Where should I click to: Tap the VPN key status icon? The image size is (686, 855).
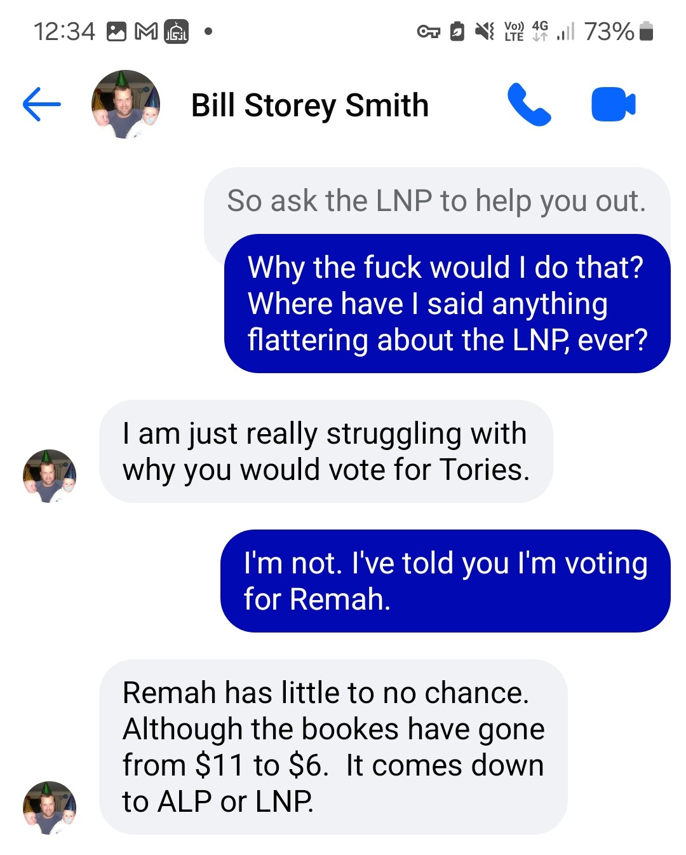[x=428, y=31]
